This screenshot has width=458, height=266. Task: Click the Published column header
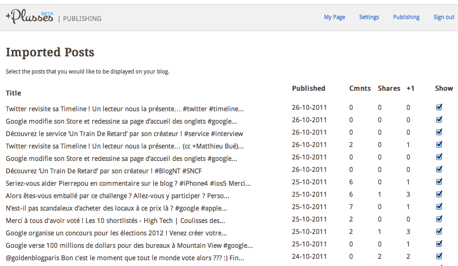click(308, 88)
